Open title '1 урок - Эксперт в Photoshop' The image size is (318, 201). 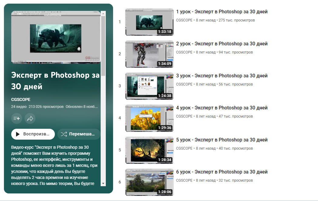(x=222, y=12)
